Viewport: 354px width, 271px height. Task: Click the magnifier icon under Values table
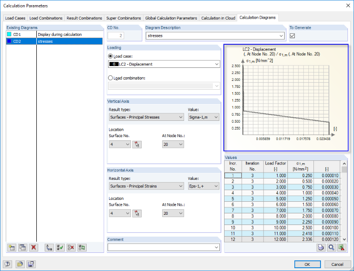[331, 247]
